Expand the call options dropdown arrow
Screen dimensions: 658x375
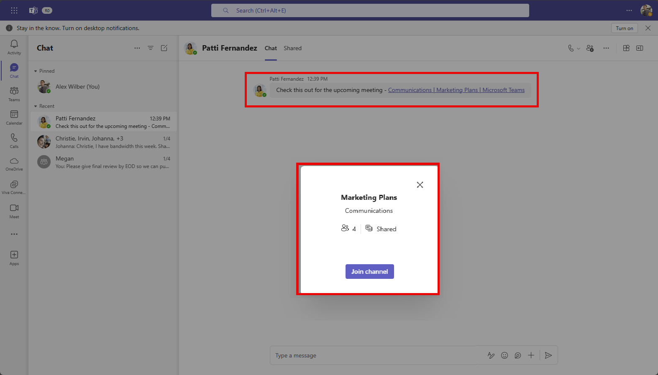coord(579,48)
